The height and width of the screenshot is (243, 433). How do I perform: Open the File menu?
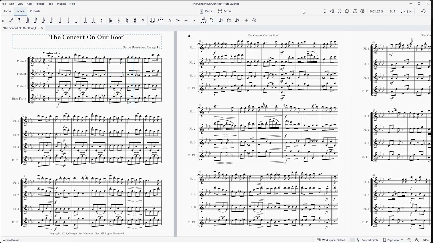(x=4, y=4)
